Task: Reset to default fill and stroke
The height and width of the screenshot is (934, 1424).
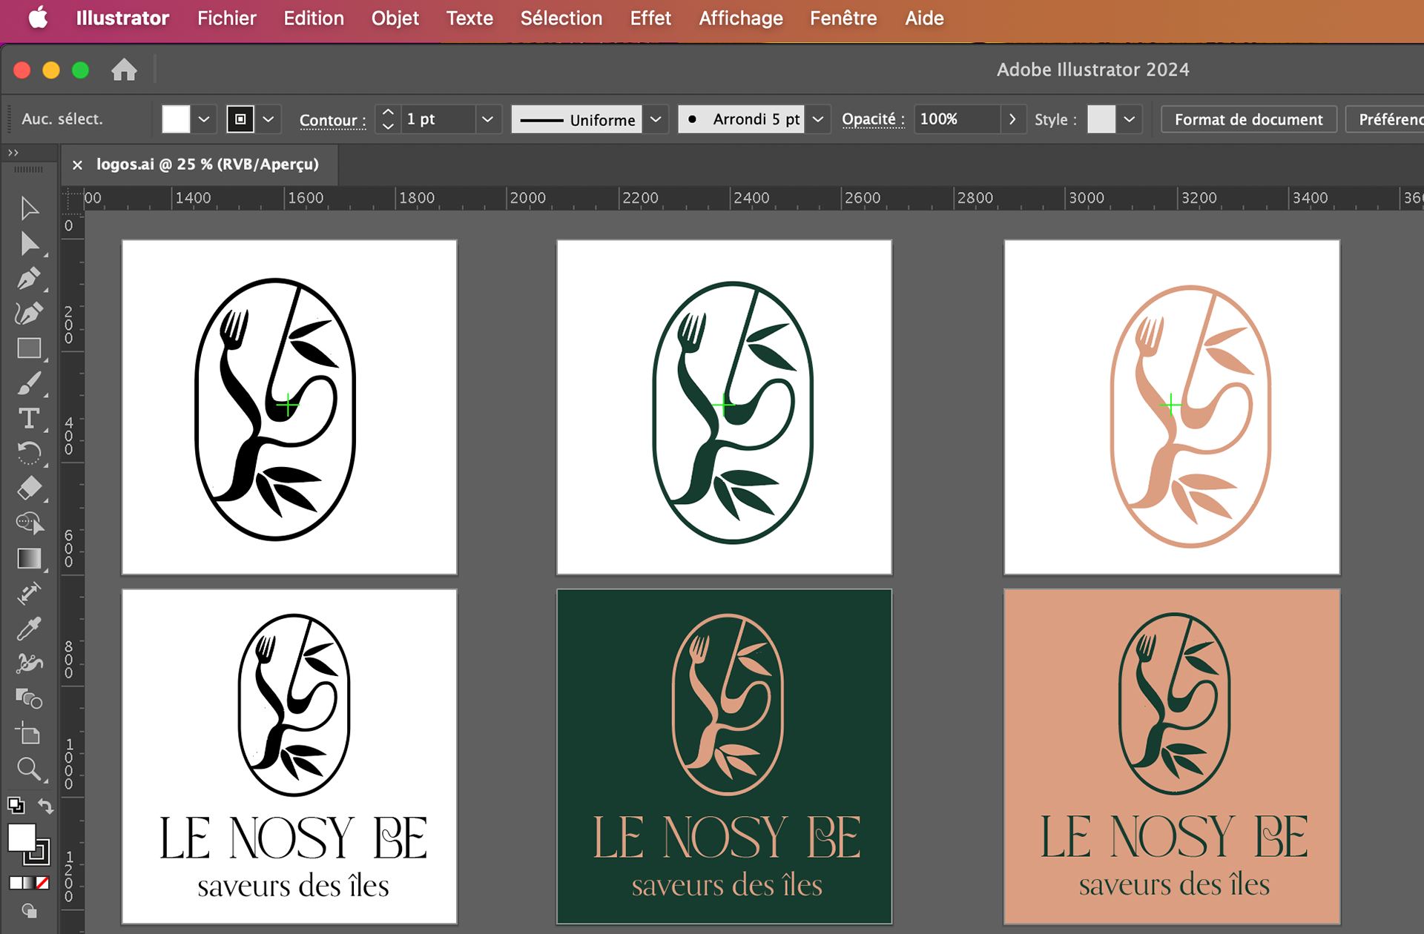Action: [x=16, y=805]
